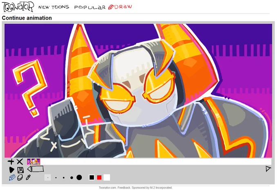
Task: Click the Toonator logo
Action: coord(18,7)
